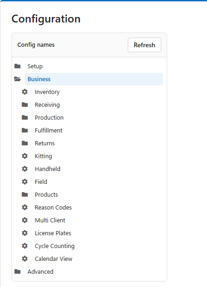Collapse Business via its open-folder icon
This screenshot has width=207, height=287.
click(17, 79)
